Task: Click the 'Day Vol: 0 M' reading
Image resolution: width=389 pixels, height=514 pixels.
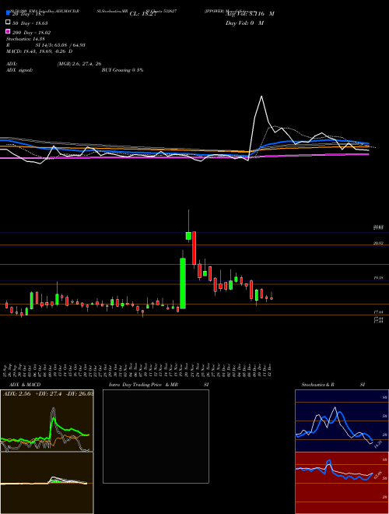Action: click(244, 23)
